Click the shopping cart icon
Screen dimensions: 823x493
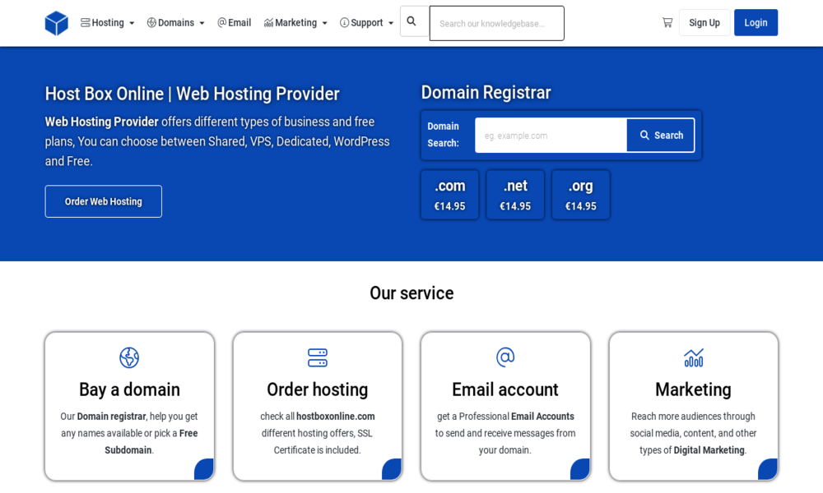(x=667, y=23)
